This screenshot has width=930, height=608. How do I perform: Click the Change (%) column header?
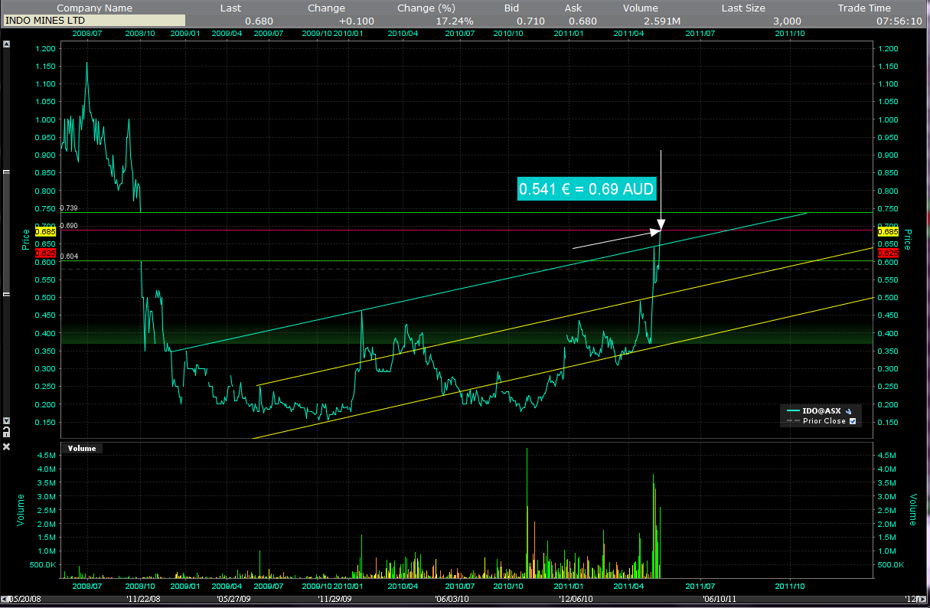click(x=426, y=8)
